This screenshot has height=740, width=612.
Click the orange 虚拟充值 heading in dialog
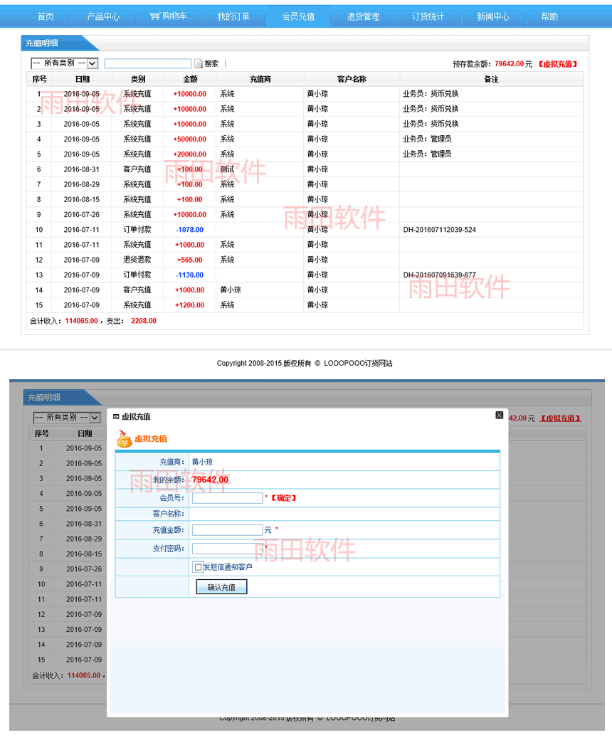click(151, 439)
